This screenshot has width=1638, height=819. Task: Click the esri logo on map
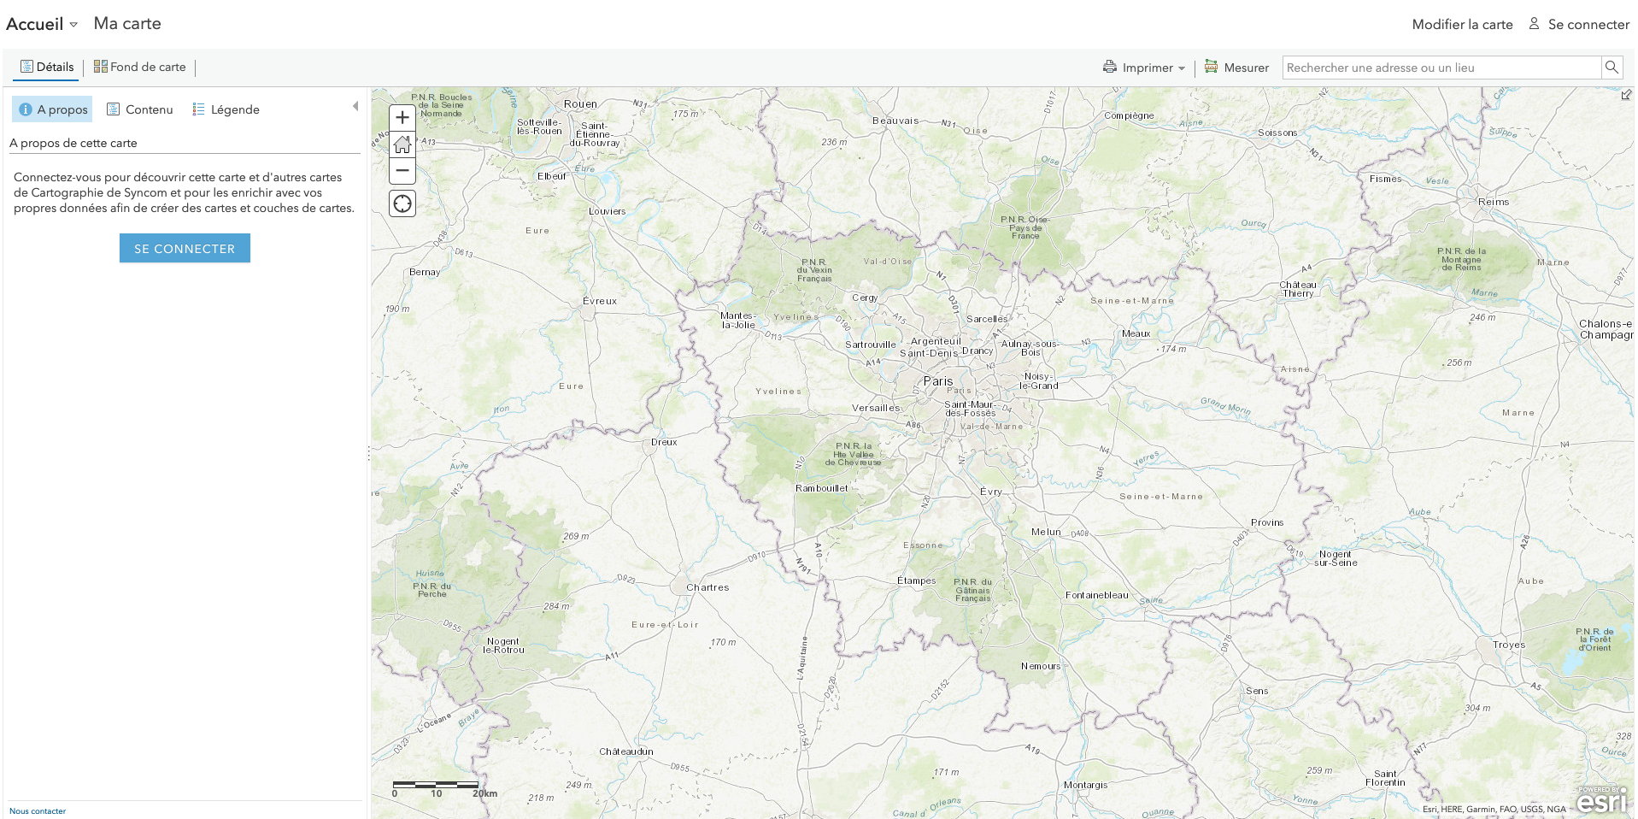click(x=1601, y=801)
